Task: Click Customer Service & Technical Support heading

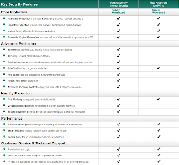Action: pos(33,143)
